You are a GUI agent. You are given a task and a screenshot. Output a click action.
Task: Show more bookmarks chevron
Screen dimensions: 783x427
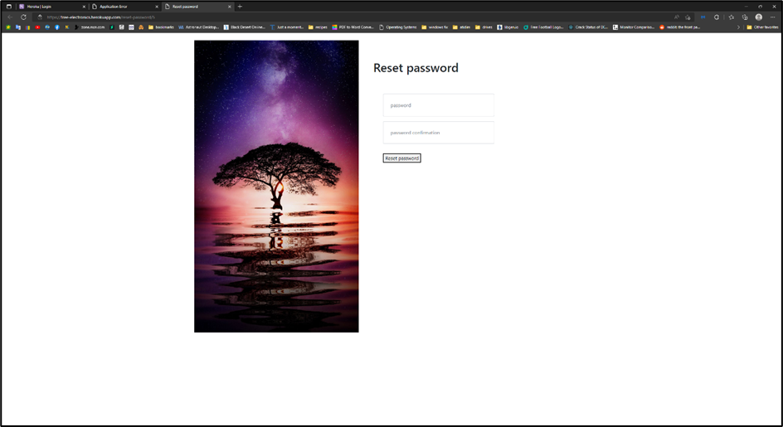(x=738, y=27)
